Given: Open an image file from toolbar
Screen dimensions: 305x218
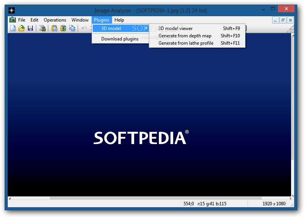Looking at the screenshot, I should [22, 28].
